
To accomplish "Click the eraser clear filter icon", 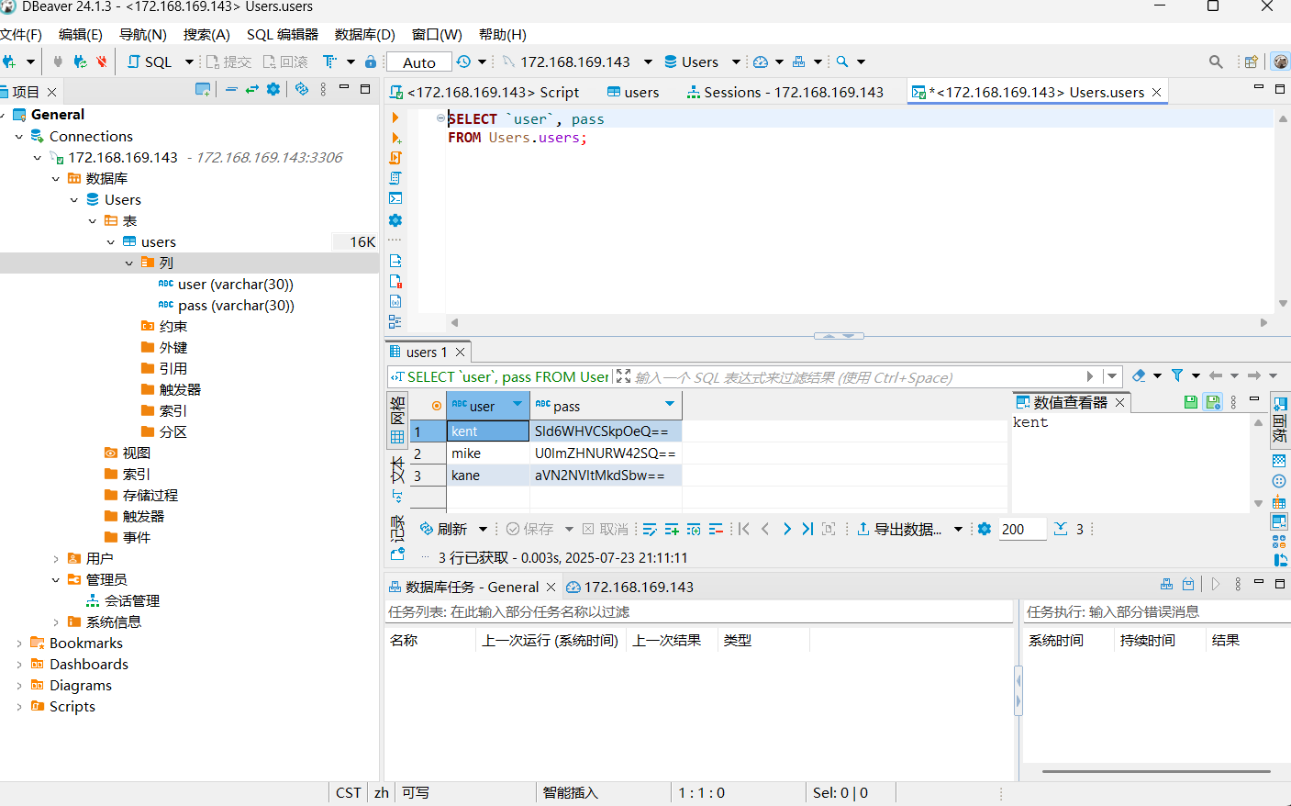I will pos(1139,375).
